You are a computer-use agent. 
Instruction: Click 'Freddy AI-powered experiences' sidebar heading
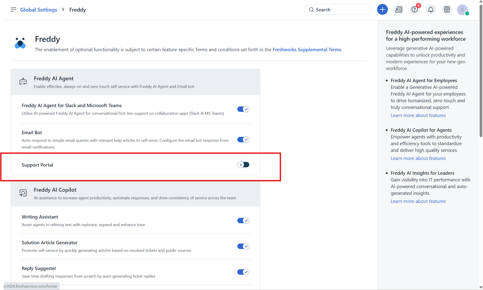[426, 36]
